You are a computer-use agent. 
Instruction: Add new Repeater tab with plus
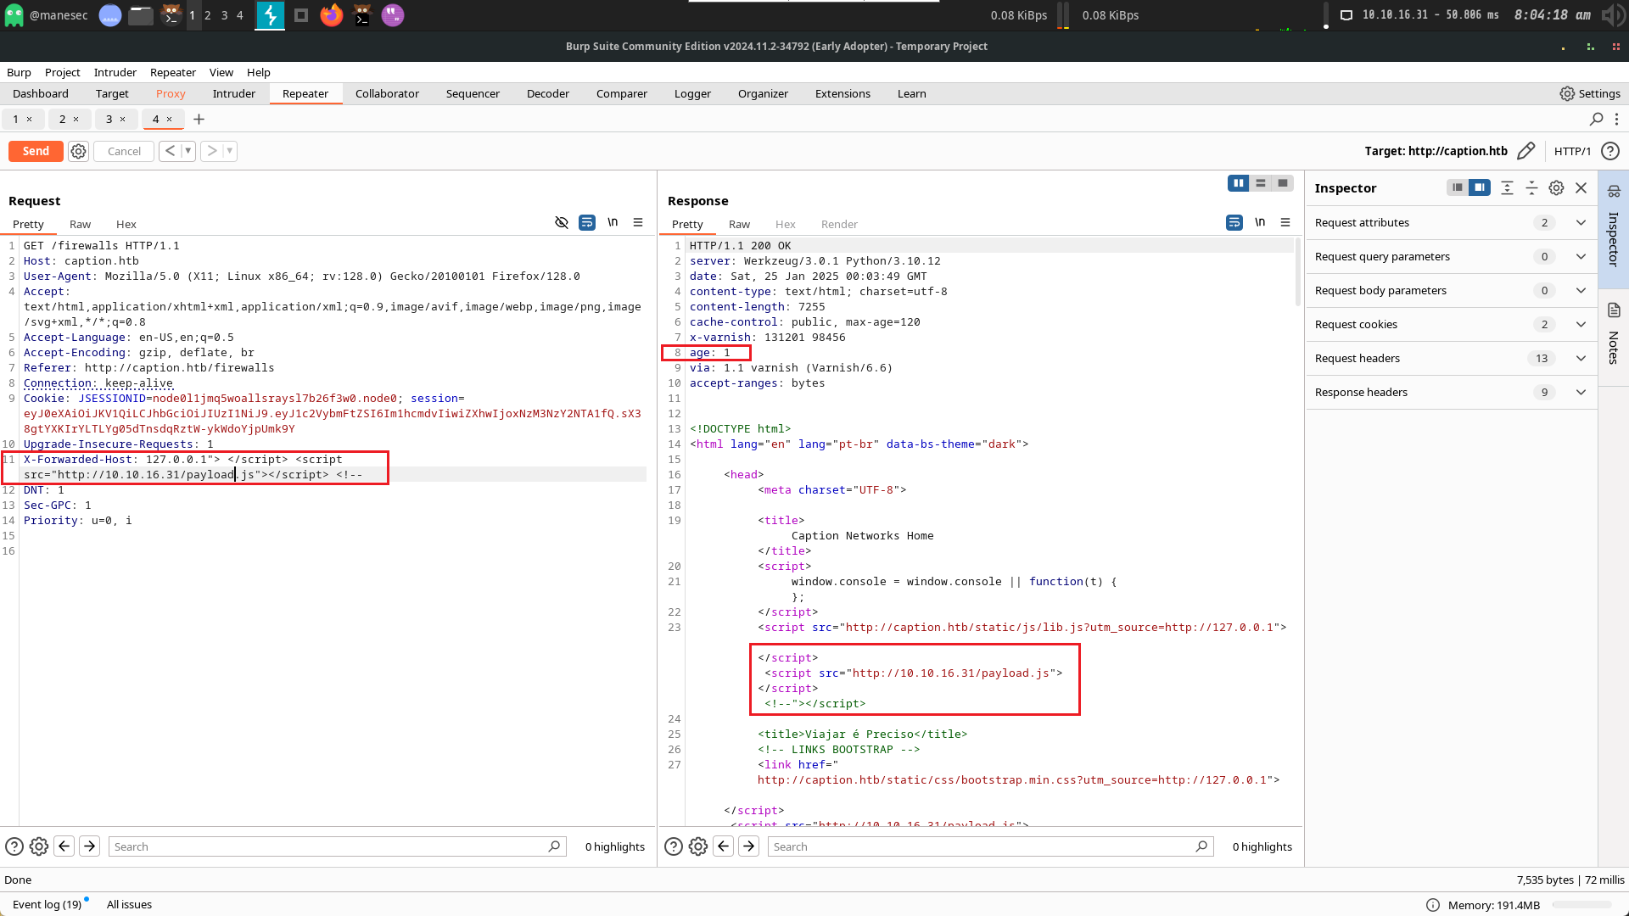tap(199, 120)
